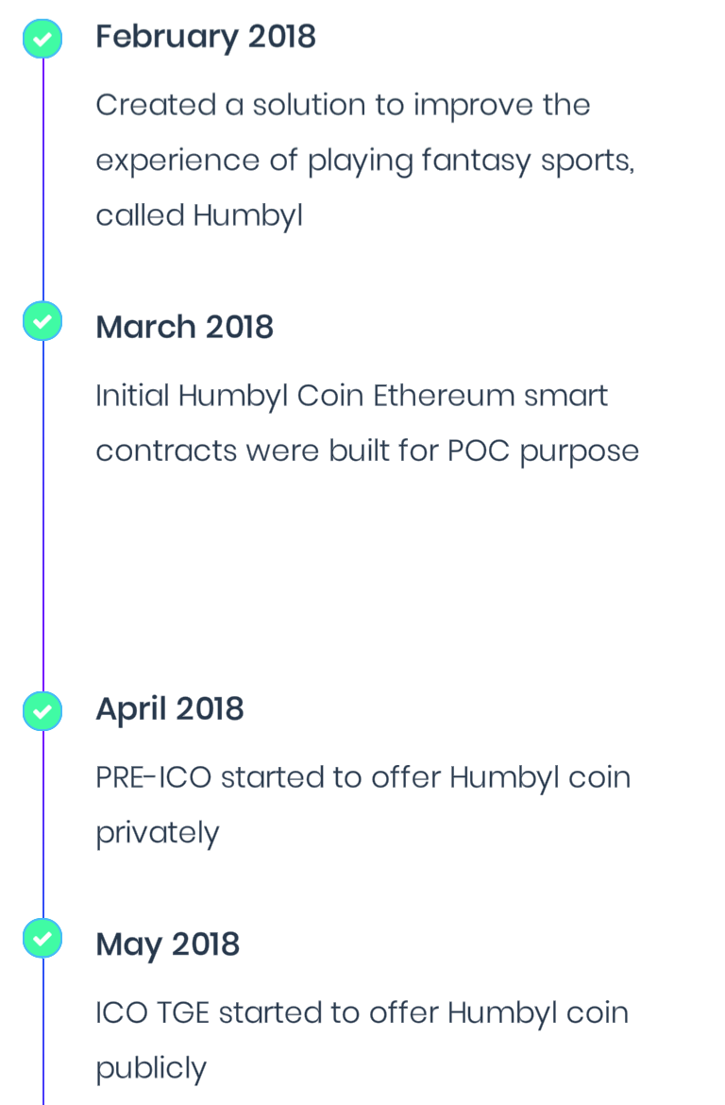Select the February 2018 milestone heading
Viewport: 725px width, 1105px height.
[206, 37]
